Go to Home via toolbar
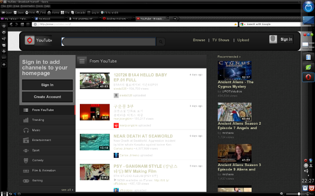Screen dimensions: 315x196 click(x=53, y=13)
